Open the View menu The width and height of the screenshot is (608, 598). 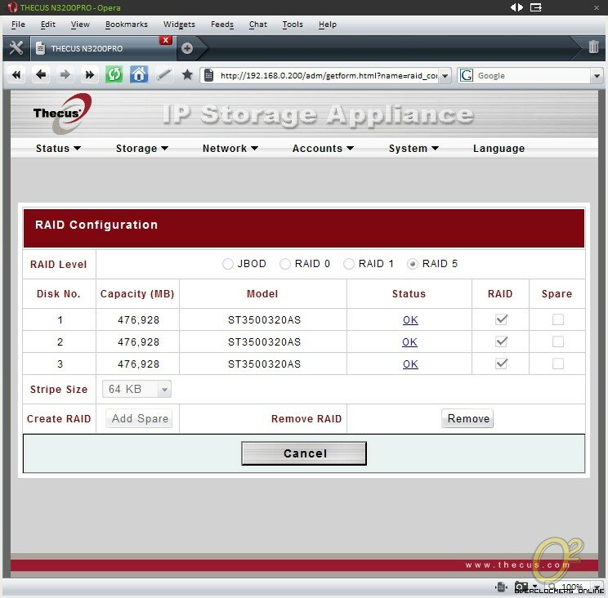coord(80,25)
